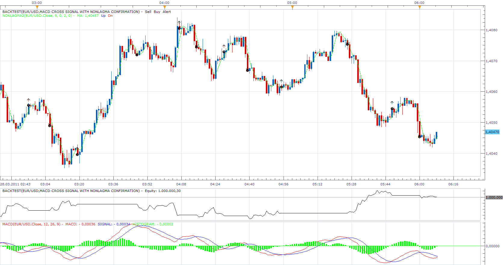Screen dimensions: 504x265
Task: Select the NONLAGMA2(EUR/USD.Close, 9, 0, 2, 0) indicator title
Action: click(x=37, y=16)
